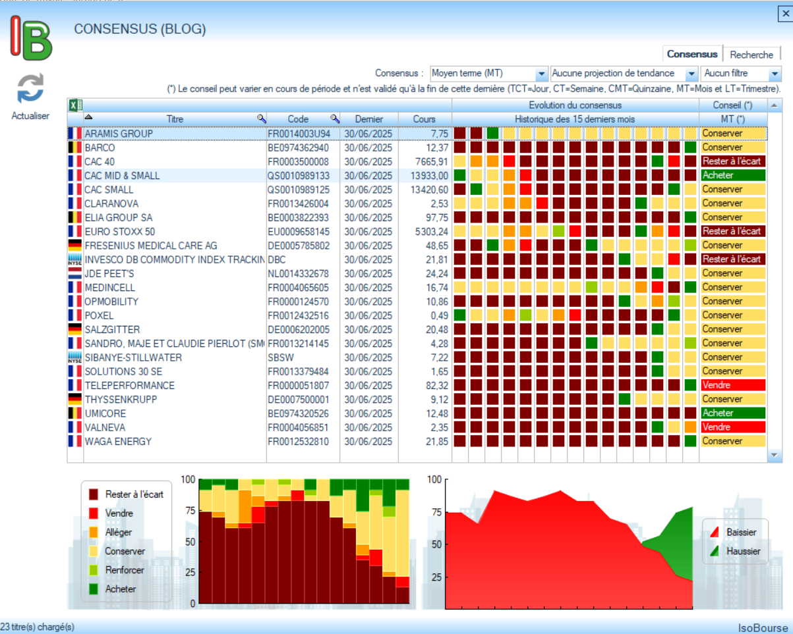This screenshot has width=793, height=634.
Task: Select the CAC 40 row title
Action: click(x=98, y=161)
